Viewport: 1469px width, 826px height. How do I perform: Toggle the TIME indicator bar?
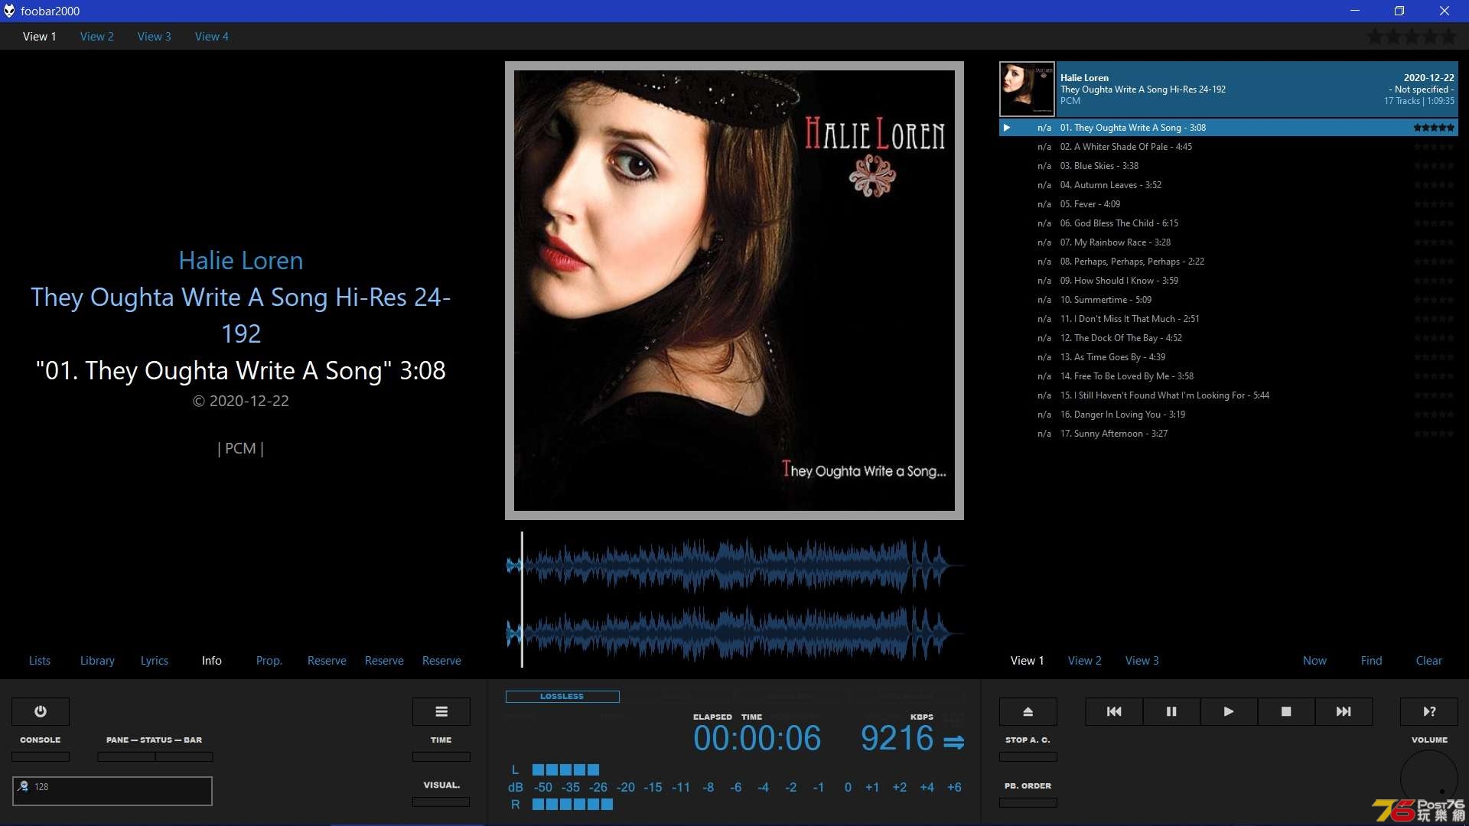(x=441, y=756)
